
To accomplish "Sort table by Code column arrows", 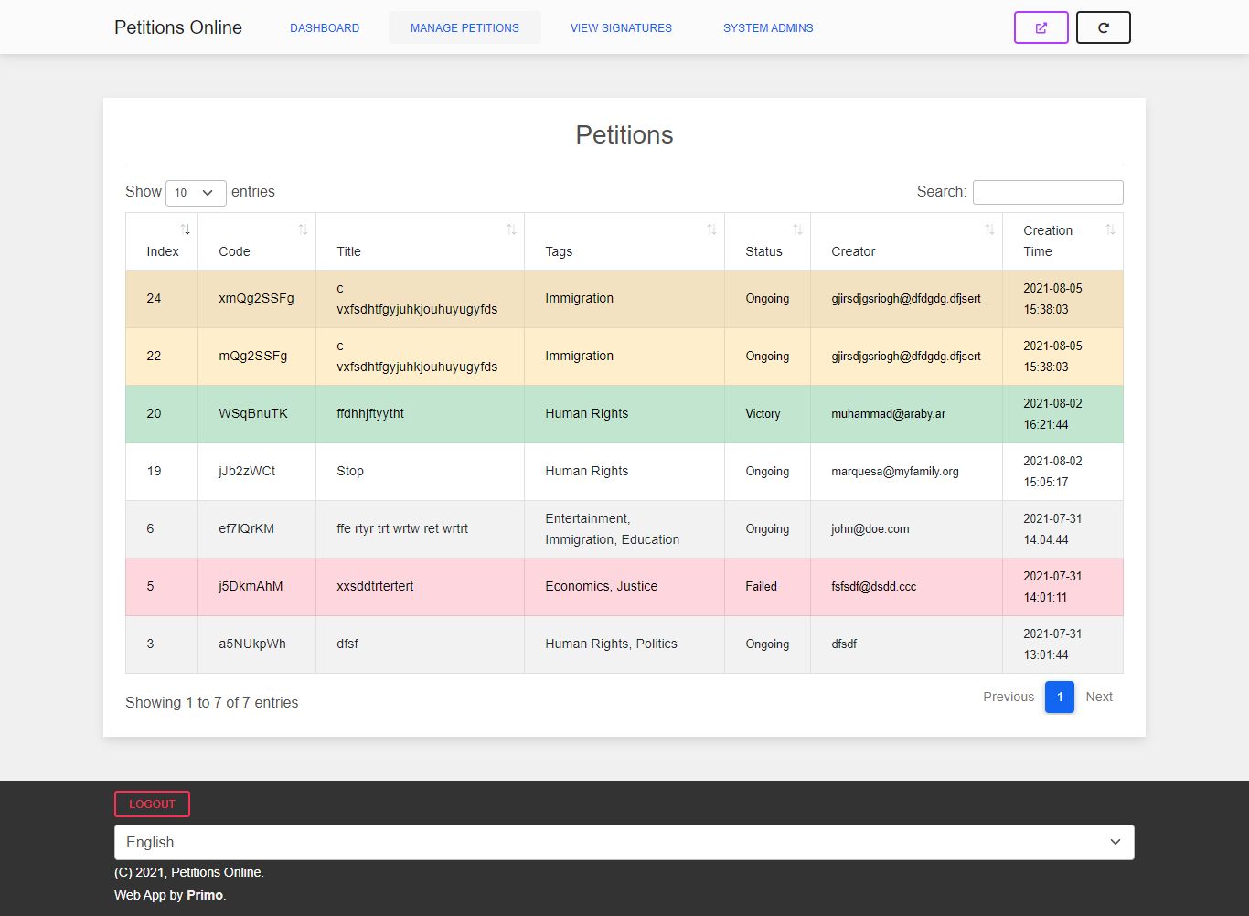I will (x=303, y=229).
